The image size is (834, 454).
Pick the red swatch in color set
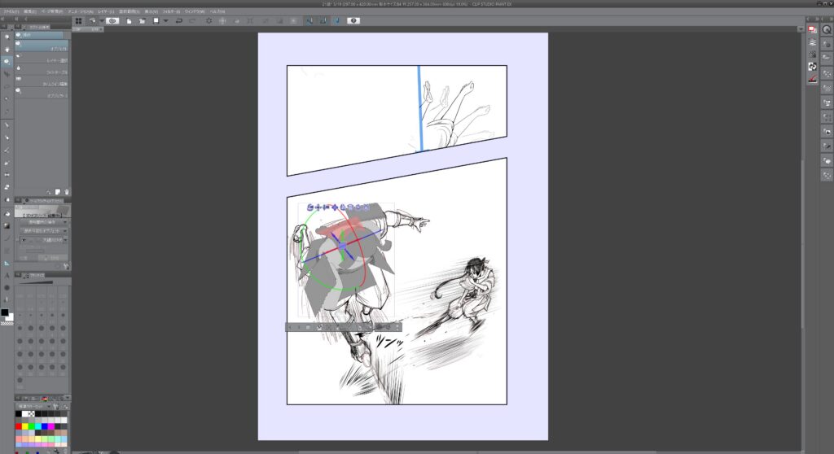tap(19, 426)
